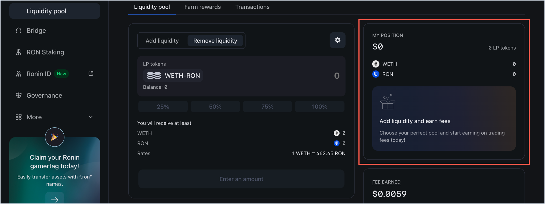Click the RON Staking sidebar icon
This screenshot has width=545, height=204.
coord(18,52)
